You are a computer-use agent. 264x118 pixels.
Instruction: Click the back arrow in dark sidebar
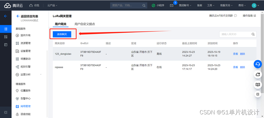(x=5, y=16)
